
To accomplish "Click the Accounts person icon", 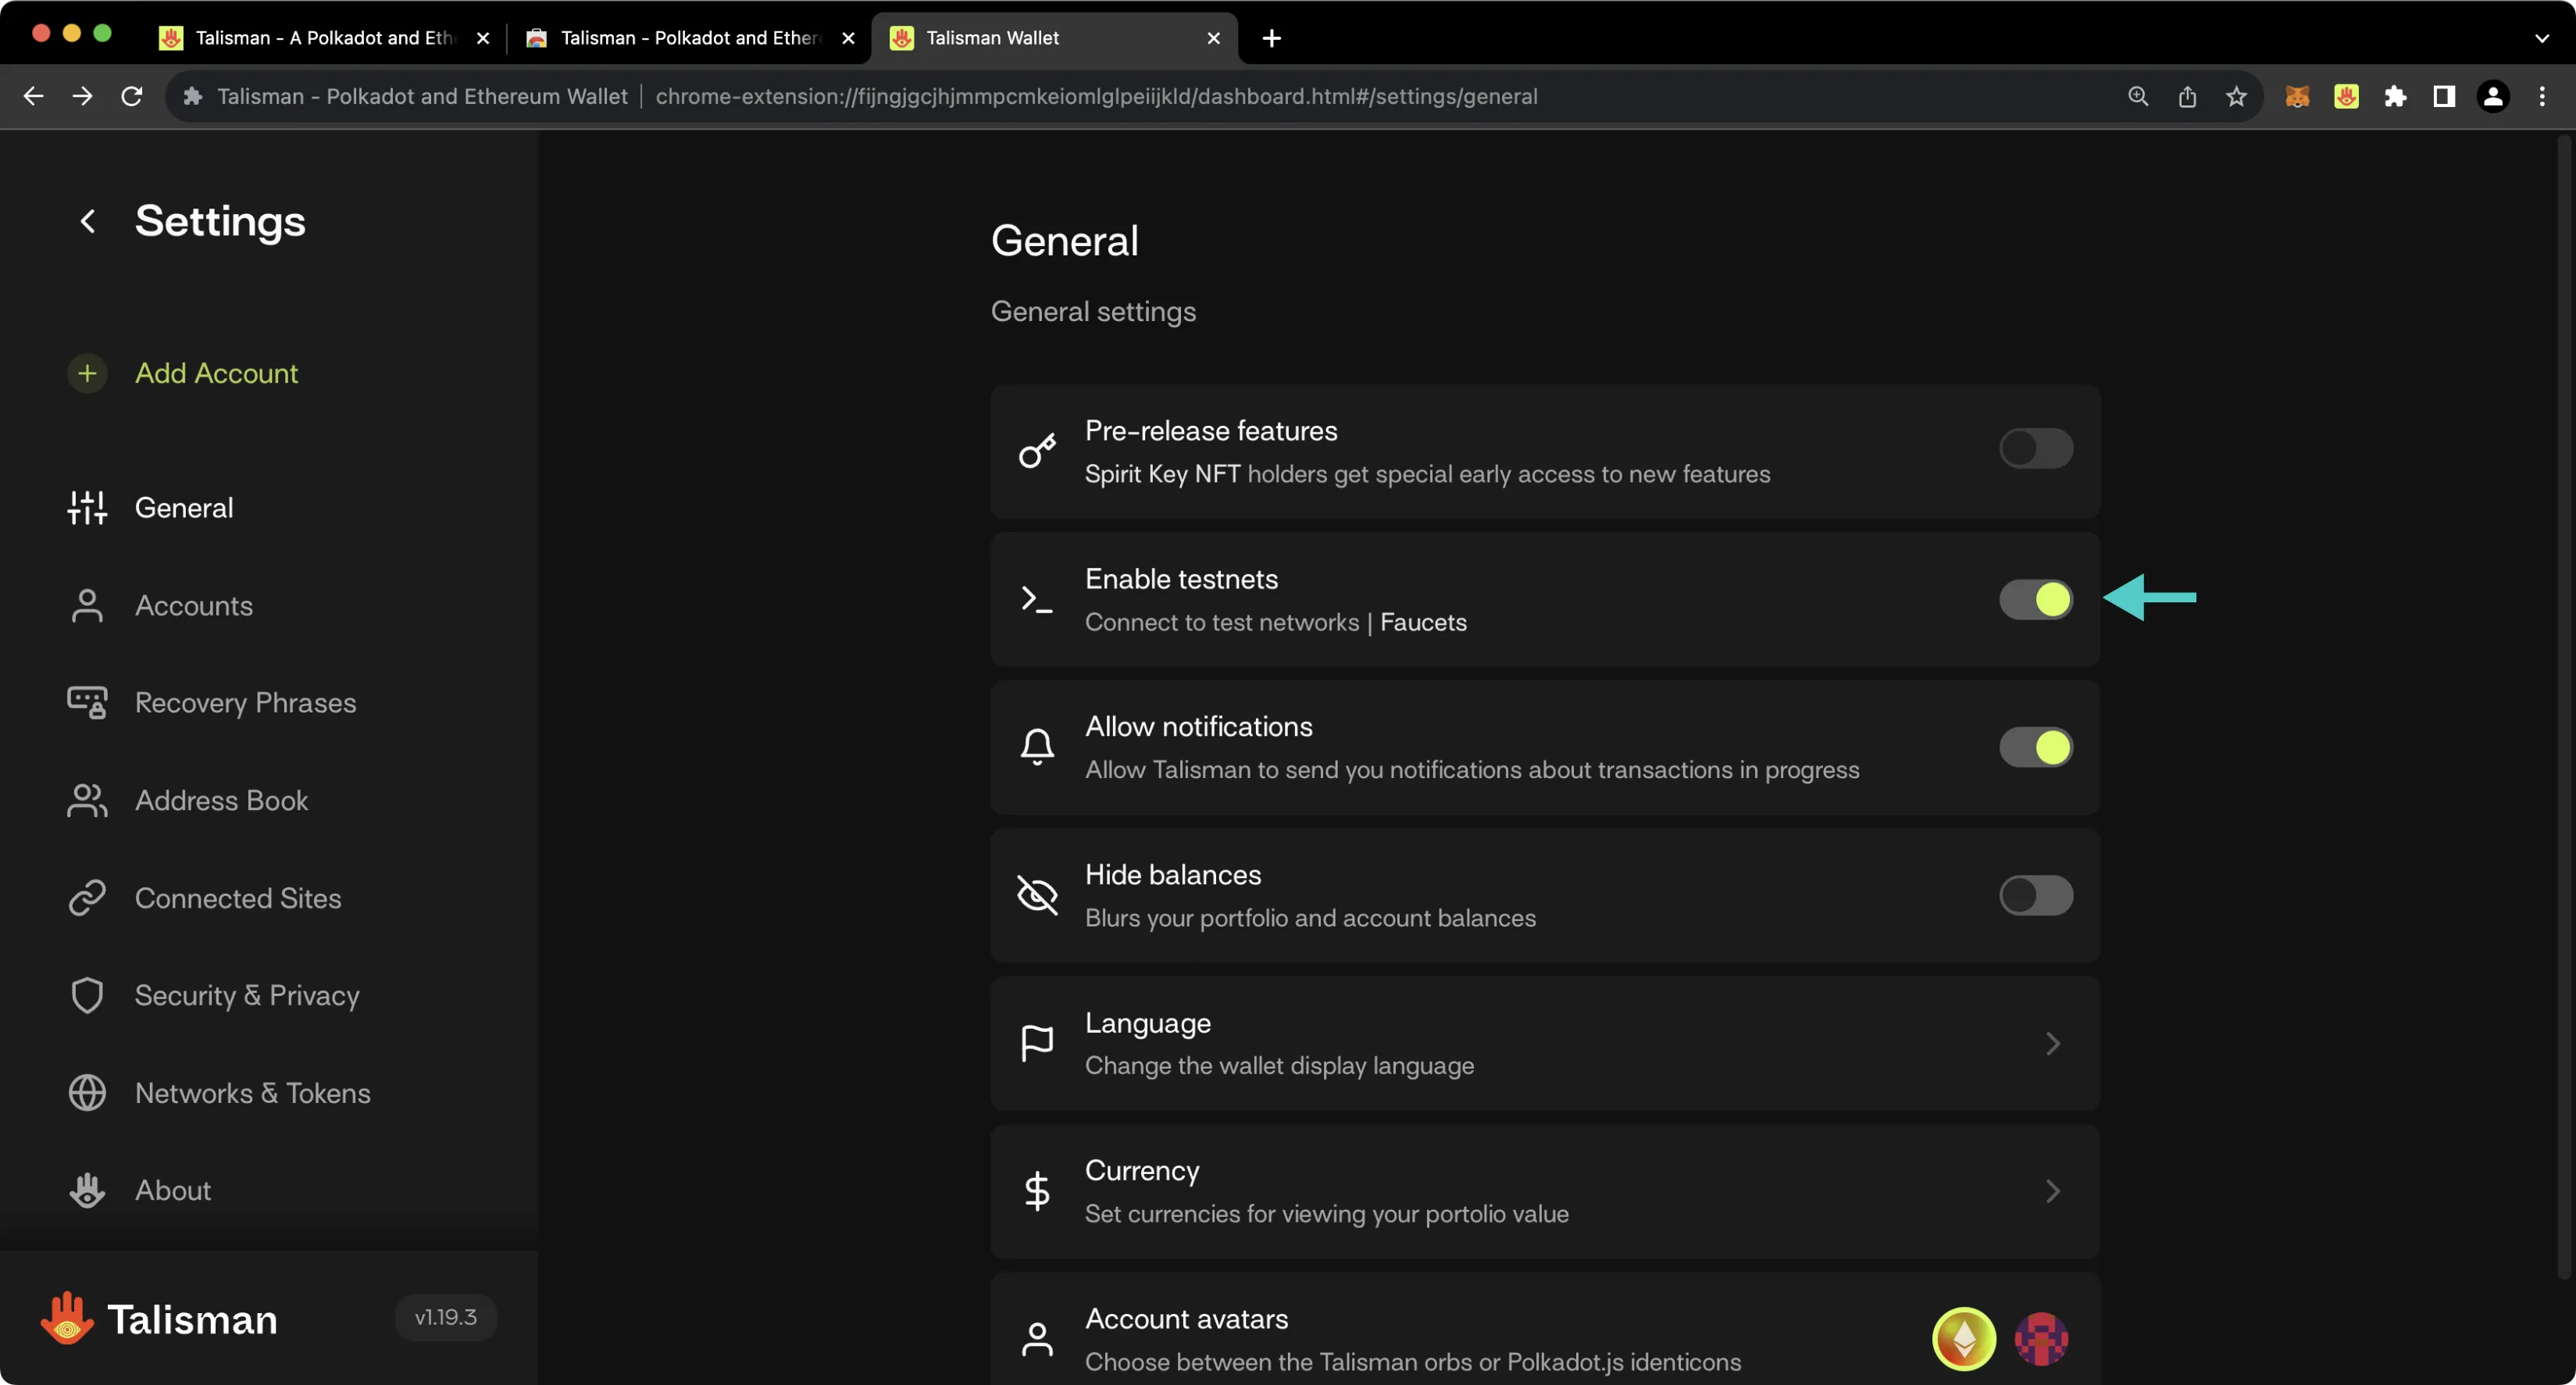I will 87,606.
